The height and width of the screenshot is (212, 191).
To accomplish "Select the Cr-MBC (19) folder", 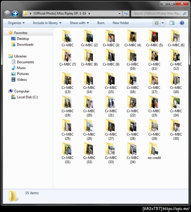I will coord(67,106).
